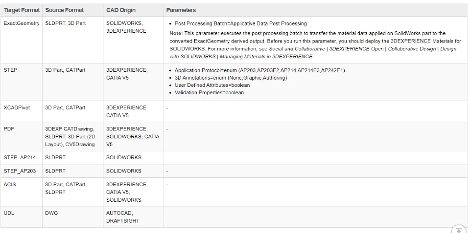This screenshot has width=470, height=233.
Task: Click the 3D Annotations=enum bullet item
Action: (231, 78)
